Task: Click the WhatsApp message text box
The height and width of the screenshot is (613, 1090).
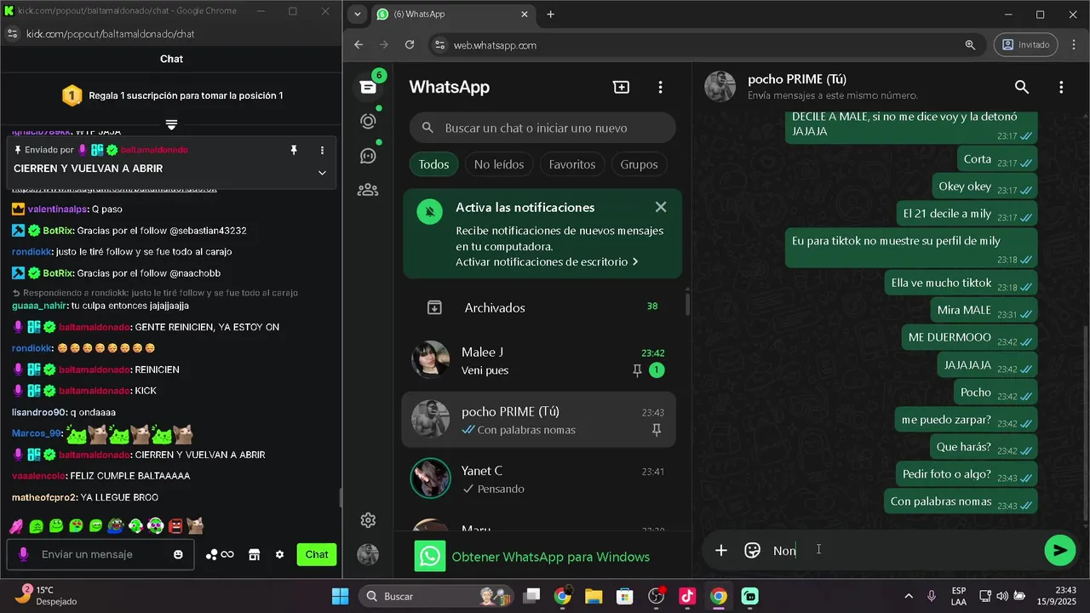Action: click(x=903, y=550)
